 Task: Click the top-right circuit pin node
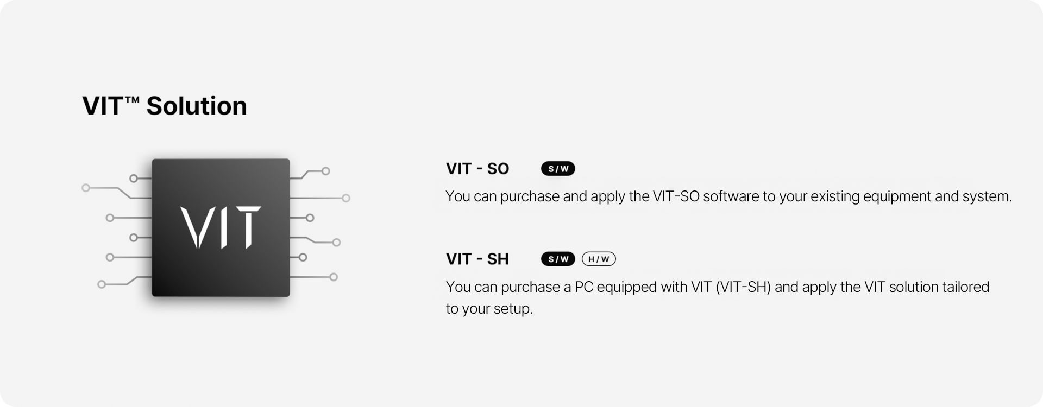(325, 171)
